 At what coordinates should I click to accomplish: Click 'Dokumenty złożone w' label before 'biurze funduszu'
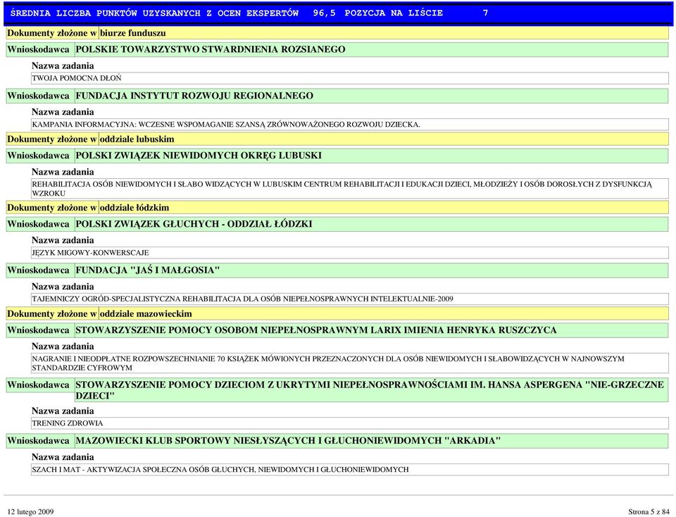click(51, 33)
